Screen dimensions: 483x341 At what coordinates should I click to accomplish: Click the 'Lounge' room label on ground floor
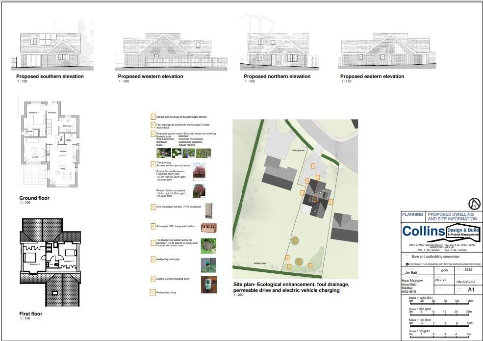coord(35,157)
